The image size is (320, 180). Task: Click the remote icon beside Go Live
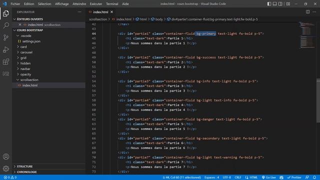coord(281,177)
